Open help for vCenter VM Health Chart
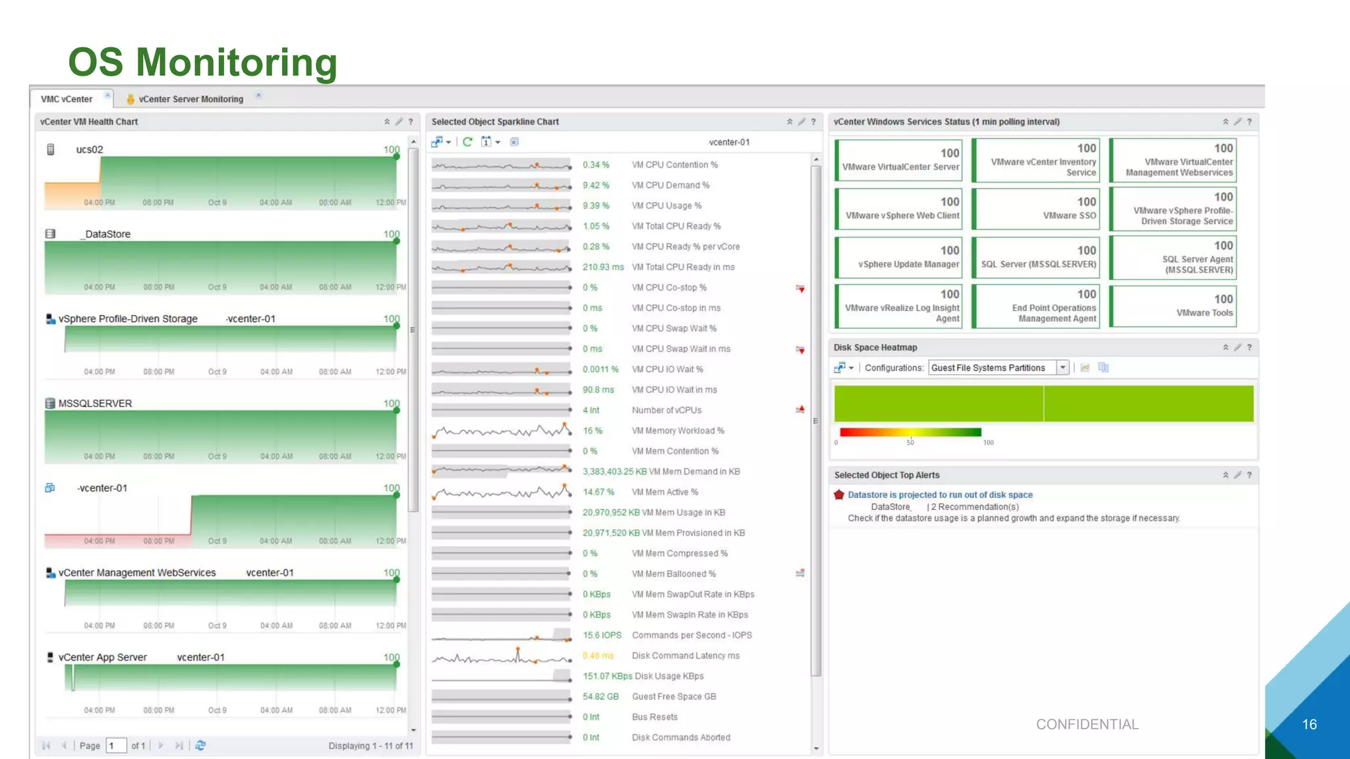 [x=411, y=122]
